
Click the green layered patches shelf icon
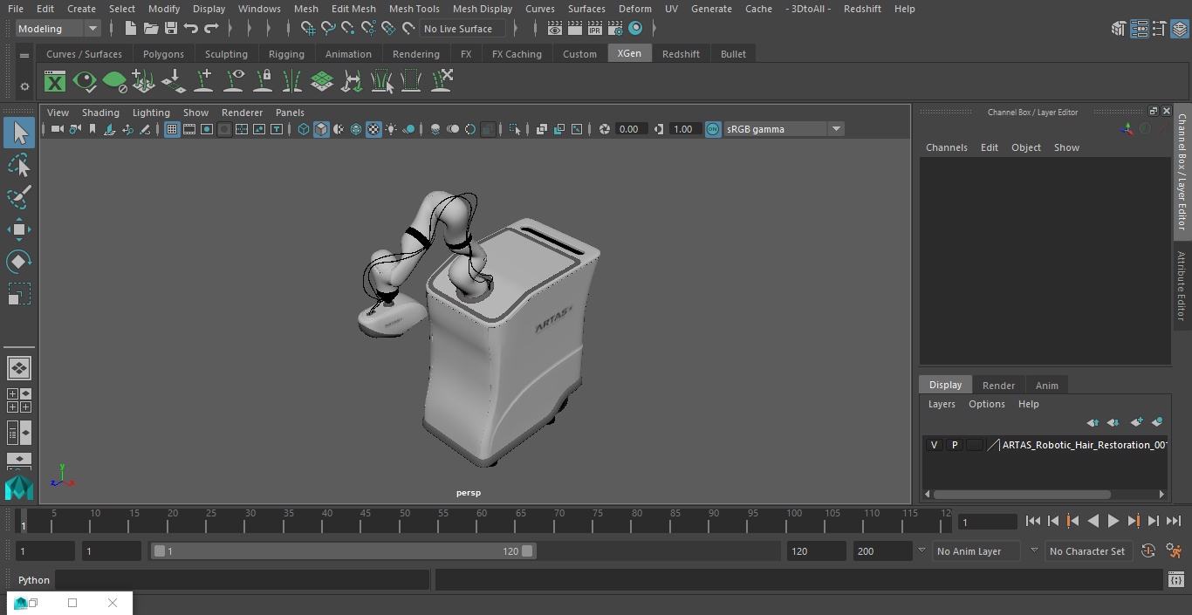[x=322, y=82]
